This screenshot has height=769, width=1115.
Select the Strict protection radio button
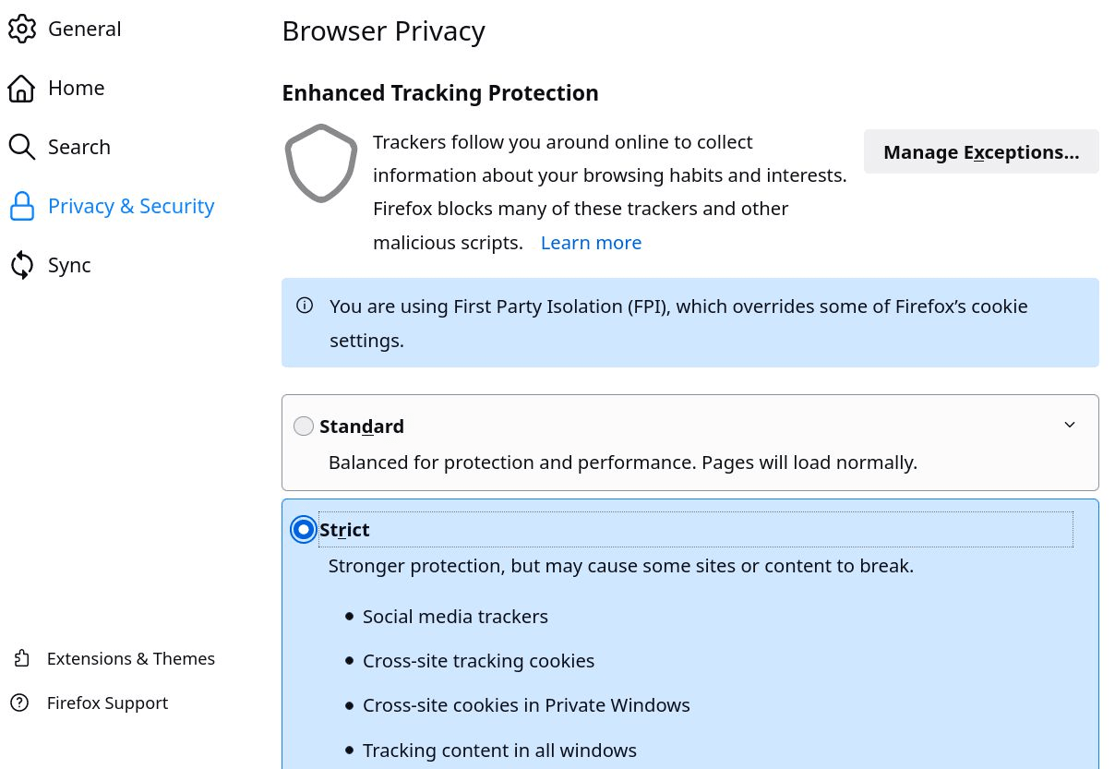(x=304, y=530)
